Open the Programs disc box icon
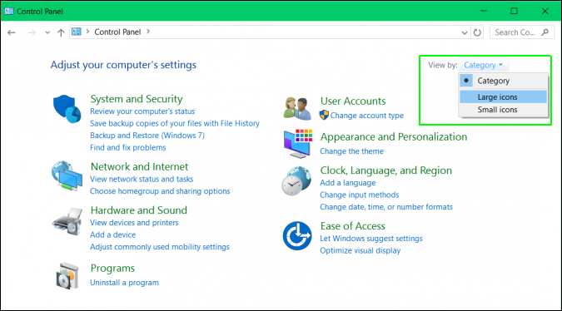562x311 pixels. [x=67, y=276]
